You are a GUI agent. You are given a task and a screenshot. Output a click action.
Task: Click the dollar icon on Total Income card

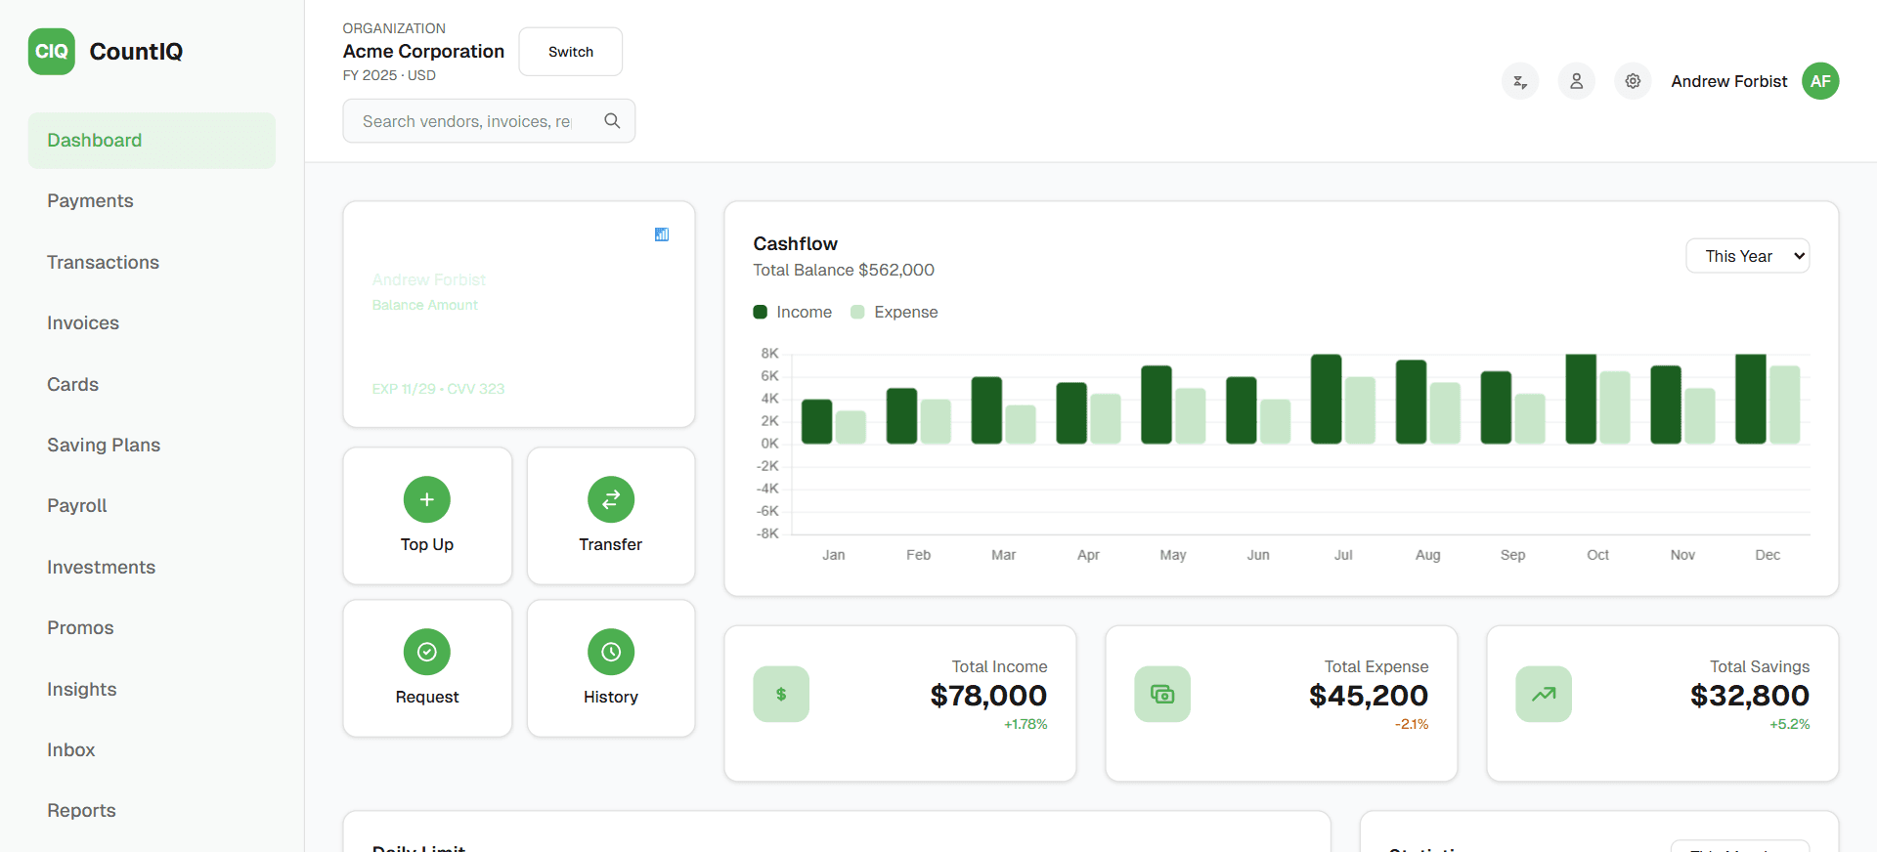pos(781,694)
